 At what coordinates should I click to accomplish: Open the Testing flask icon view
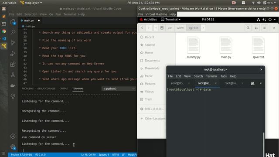13,75
